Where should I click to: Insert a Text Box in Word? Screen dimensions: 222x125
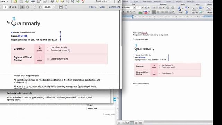(x=195, y=10)
